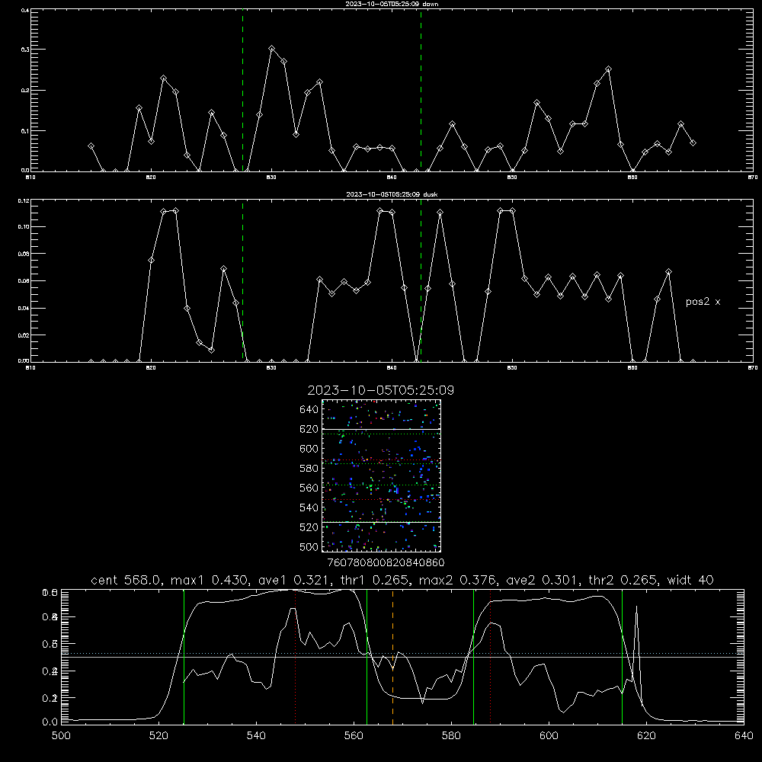
Task: Click 'cent 568.0' in the stats line
Action: tap(126, 580)
